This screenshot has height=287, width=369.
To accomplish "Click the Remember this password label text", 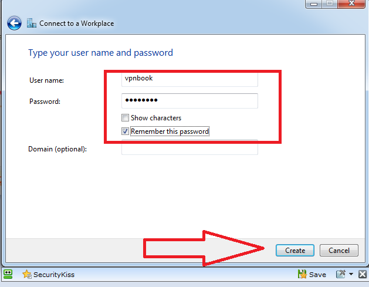I will (170, 131).
